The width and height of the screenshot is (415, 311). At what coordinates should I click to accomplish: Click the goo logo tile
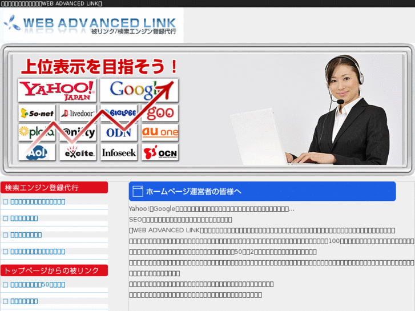(160, 113)
